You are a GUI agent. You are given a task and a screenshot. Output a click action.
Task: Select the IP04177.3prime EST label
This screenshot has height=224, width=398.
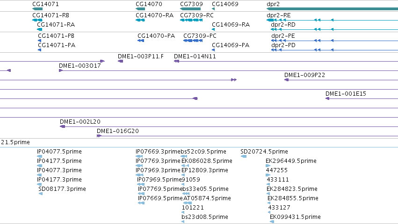(x=59, y=180)
